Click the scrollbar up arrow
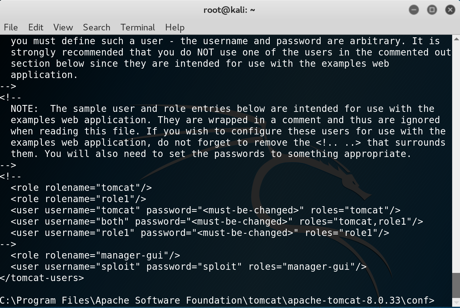 (x=456, y=39)
